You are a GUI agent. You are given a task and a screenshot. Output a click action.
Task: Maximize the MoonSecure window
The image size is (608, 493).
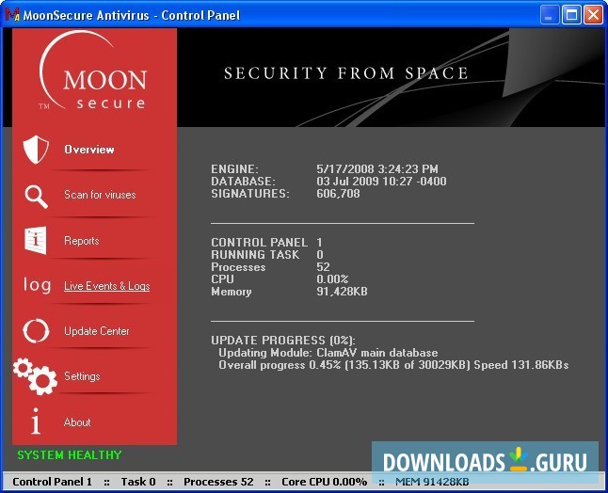pos(571,15)
